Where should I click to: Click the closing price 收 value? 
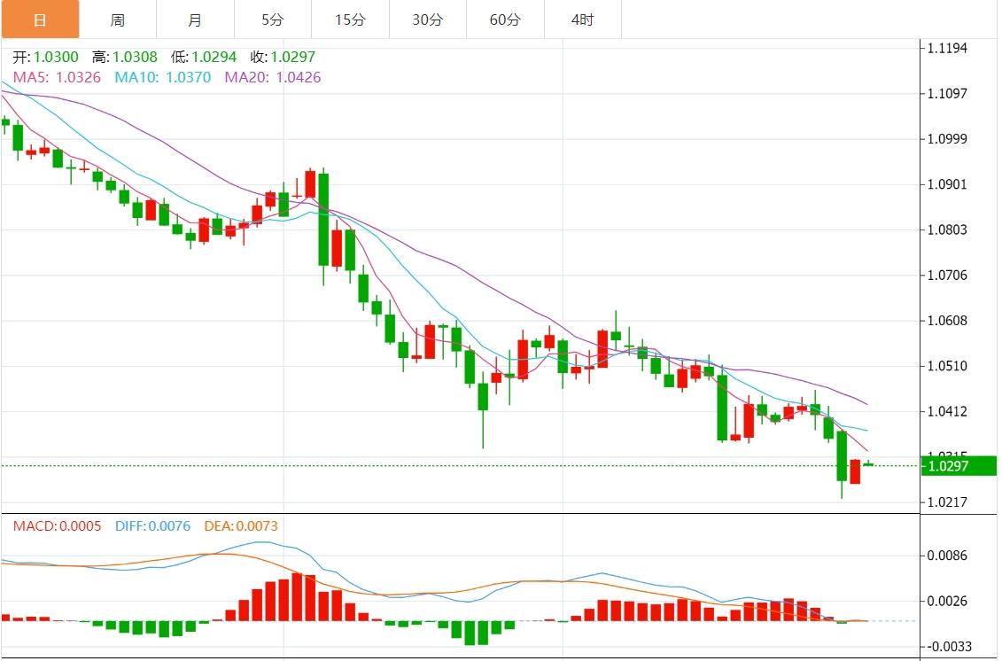[292, 57]
